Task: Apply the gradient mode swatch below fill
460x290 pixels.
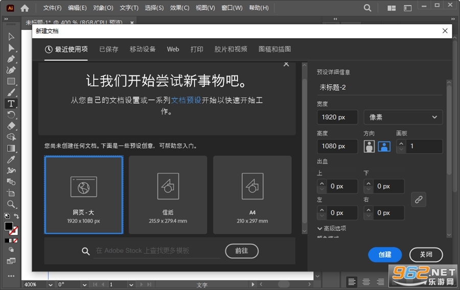Action: click(11, 240)
